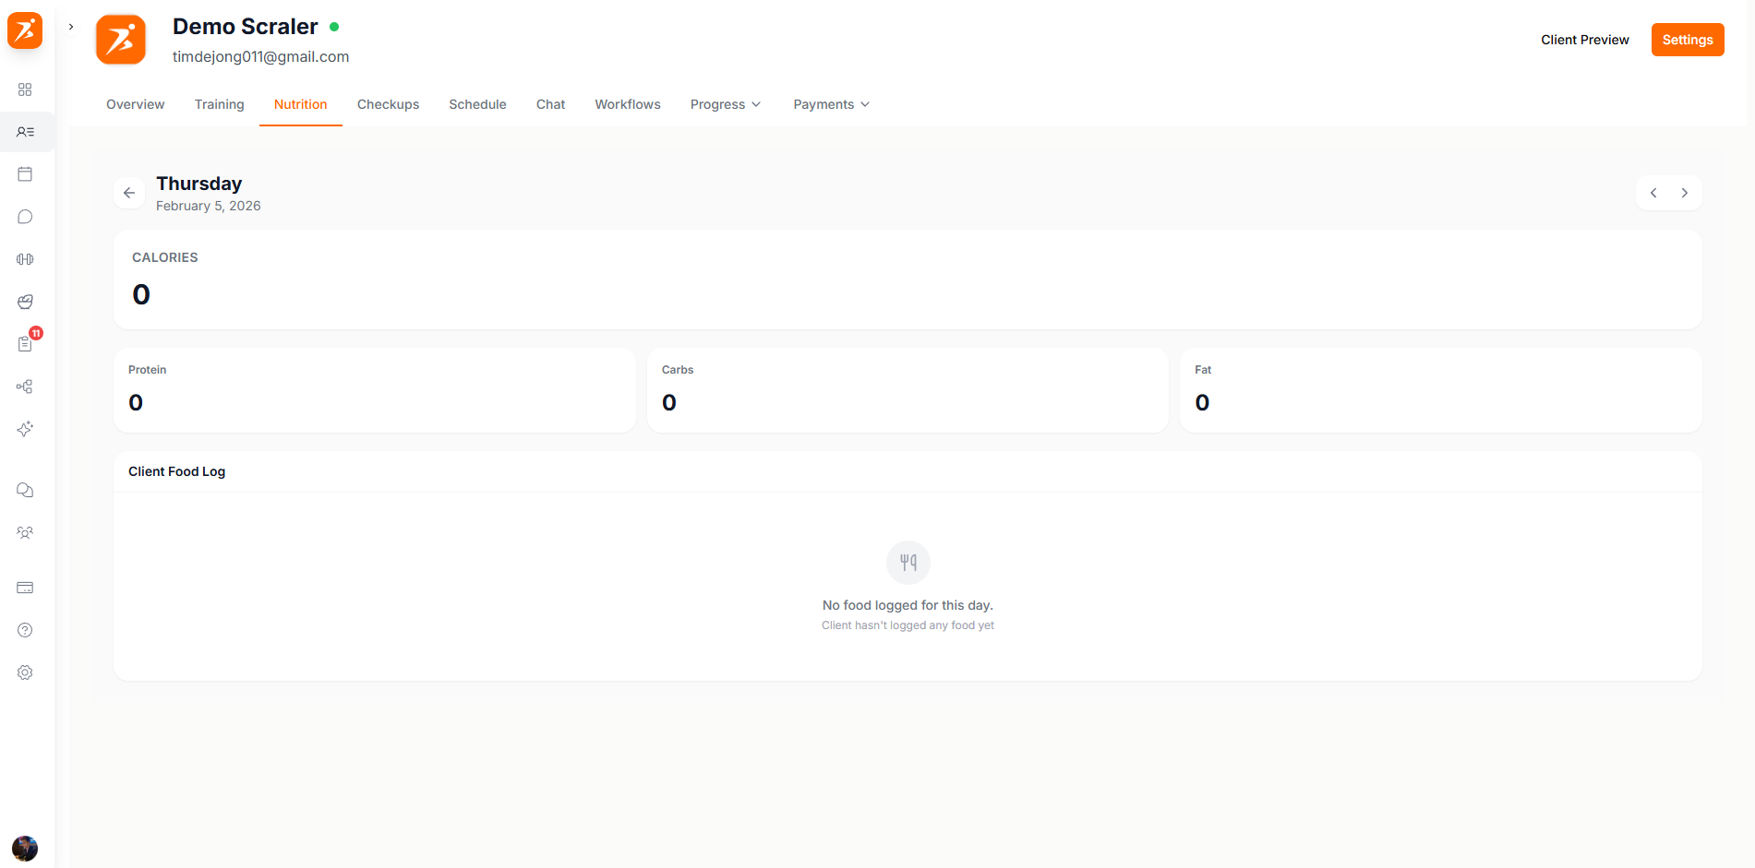
Task: Open the clients list icon in sidebar
Action: [25, 132]
